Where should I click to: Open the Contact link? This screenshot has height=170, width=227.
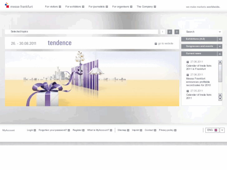(149, 130)
